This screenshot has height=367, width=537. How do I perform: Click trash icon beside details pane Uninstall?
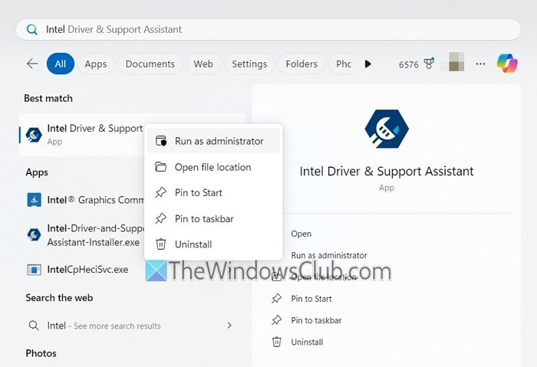click(277, 342)
